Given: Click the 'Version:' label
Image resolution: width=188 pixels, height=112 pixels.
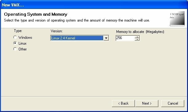Looking at the screenshot, I should coord(57,31).
